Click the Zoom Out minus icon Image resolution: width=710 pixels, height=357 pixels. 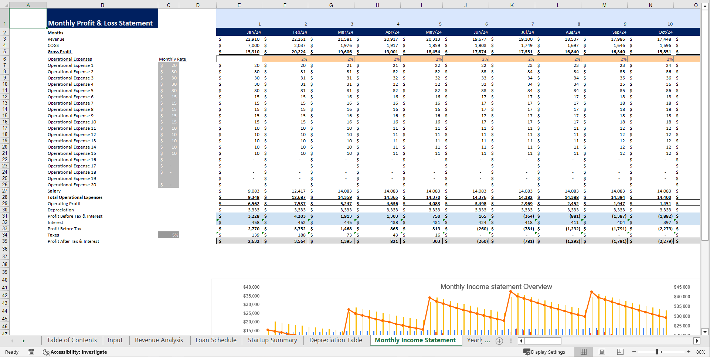[x=633, y=352]
